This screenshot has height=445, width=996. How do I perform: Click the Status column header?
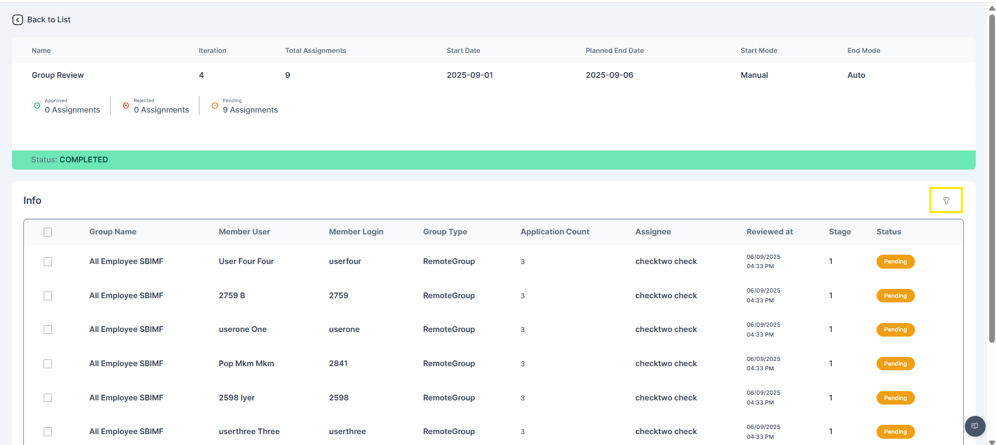point(889,232)
